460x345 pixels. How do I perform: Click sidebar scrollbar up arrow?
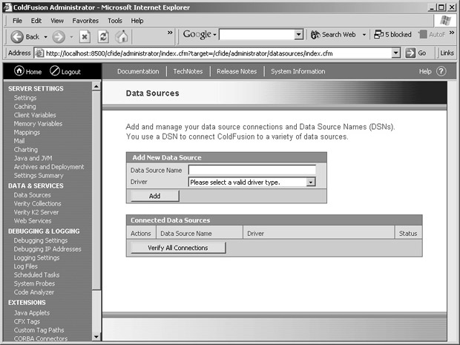pos(96,86)
